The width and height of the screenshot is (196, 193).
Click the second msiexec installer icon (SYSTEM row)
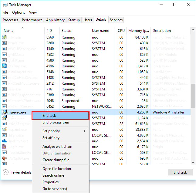[x=4, y=118]
